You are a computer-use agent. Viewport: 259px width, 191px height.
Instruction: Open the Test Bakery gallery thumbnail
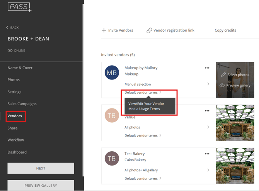click(235, 166)
